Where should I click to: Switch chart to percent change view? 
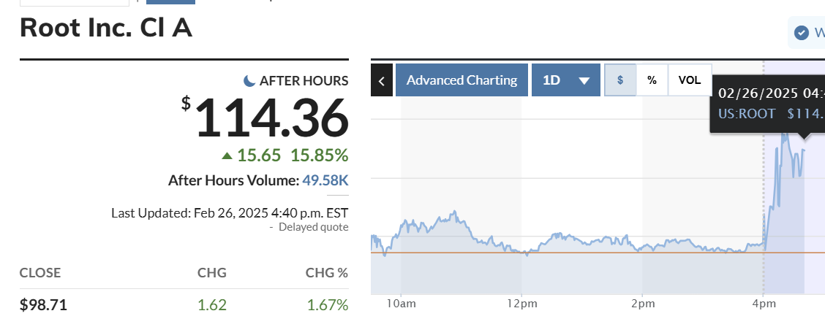click(x=652, y=80)
